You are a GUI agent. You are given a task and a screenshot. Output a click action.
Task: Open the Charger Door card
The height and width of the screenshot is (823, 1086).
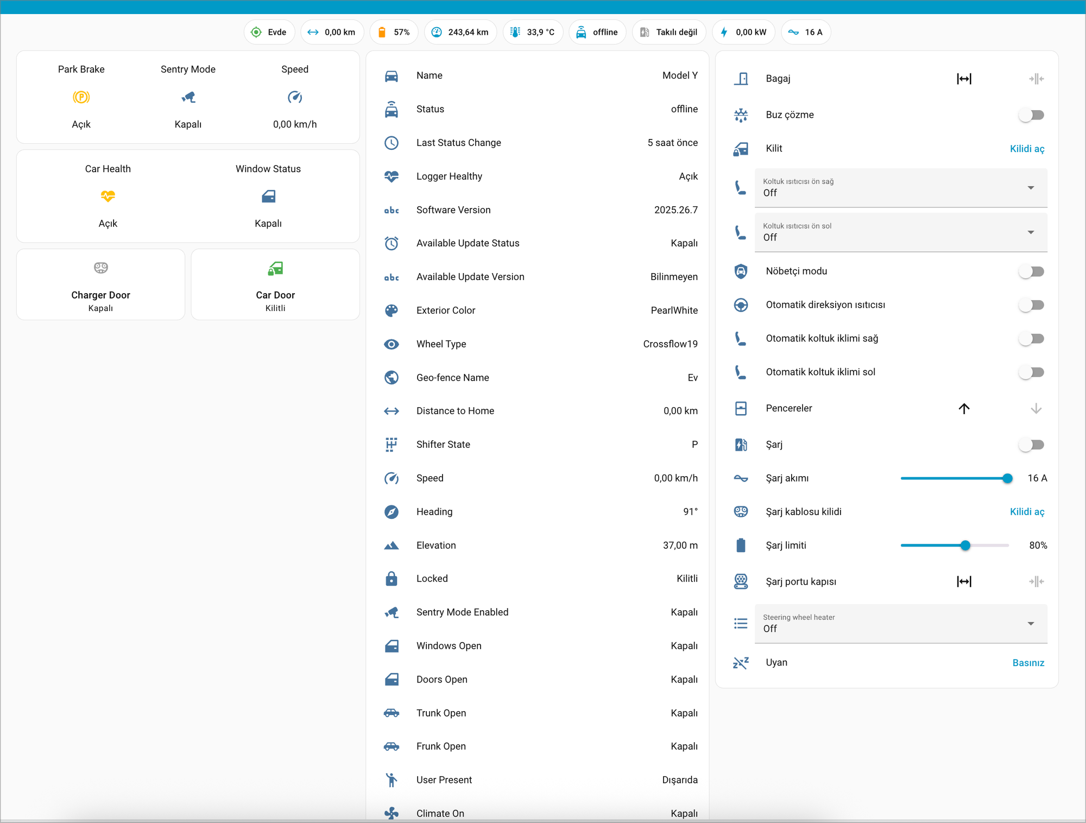[101, 284]
